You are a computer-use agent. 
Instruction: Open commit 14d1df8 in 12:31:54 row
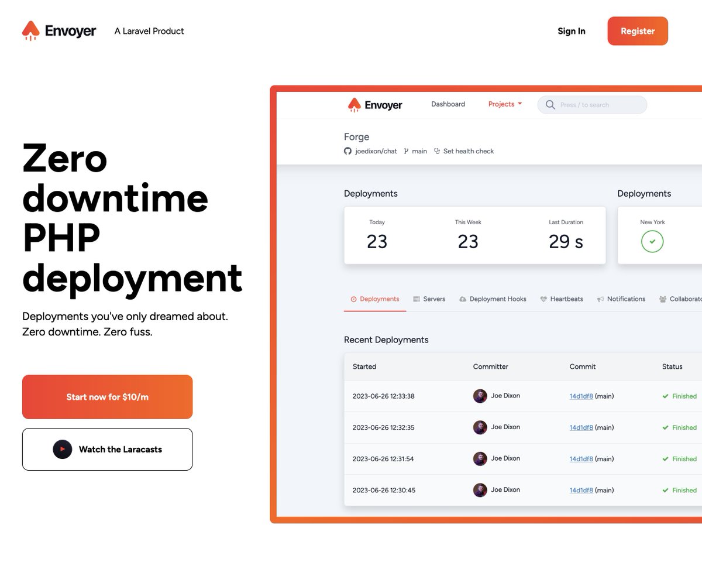[581, 459]
